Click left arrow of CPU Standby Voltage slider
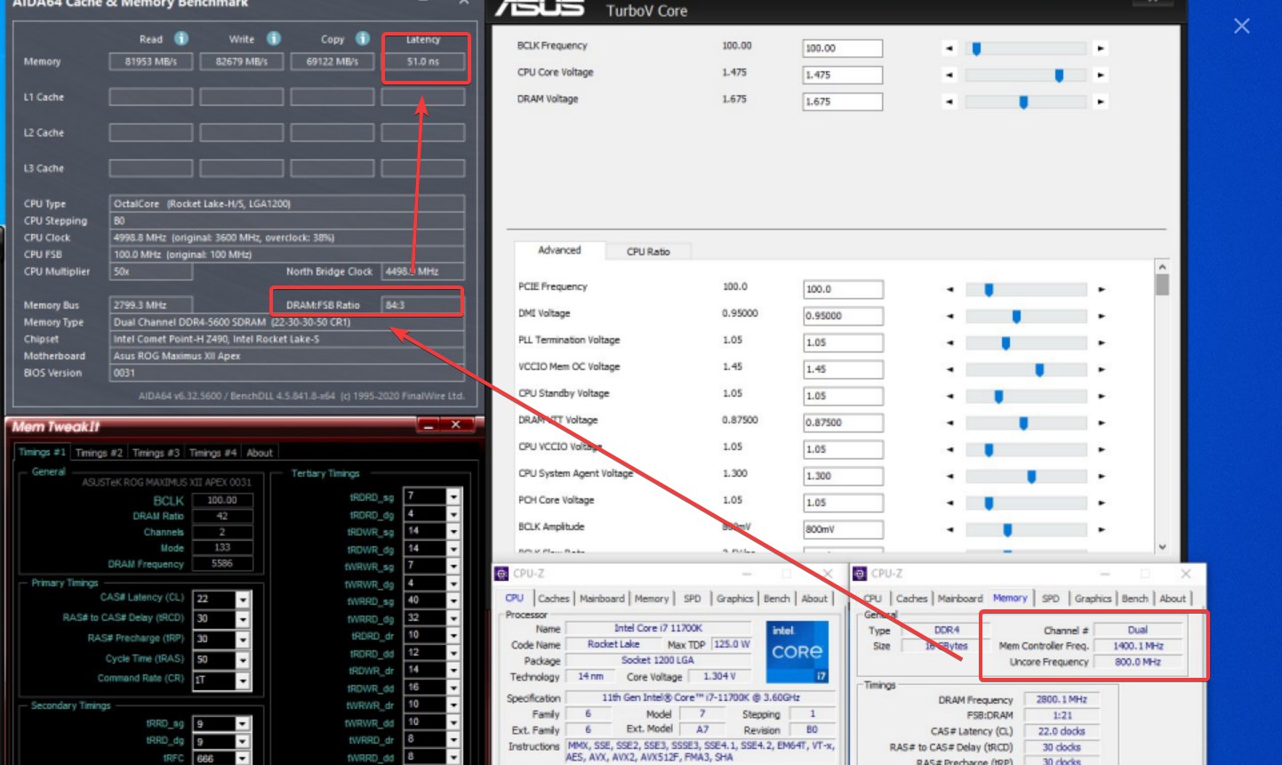 pyautogui.click(x=949, y=396)
